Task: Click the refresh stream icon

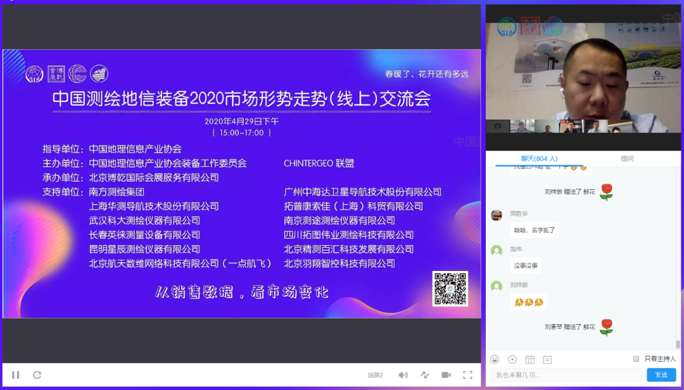Action: pyautogui.click(x=37, y=375)
